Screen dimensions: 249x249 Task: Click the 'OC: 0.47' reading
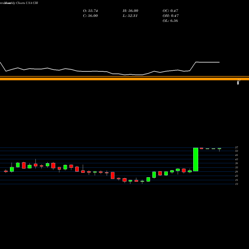pyautogui.click(x=170, y=11)
